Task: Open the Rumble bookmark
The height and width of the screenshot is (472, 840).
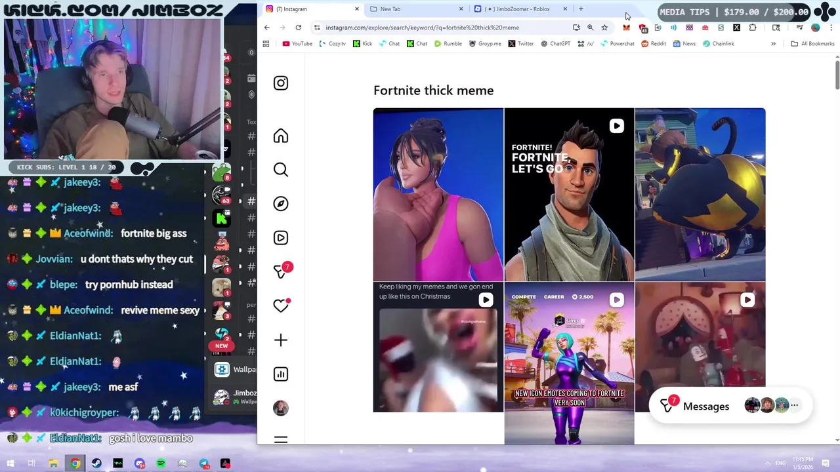Action: pos(448,44)
